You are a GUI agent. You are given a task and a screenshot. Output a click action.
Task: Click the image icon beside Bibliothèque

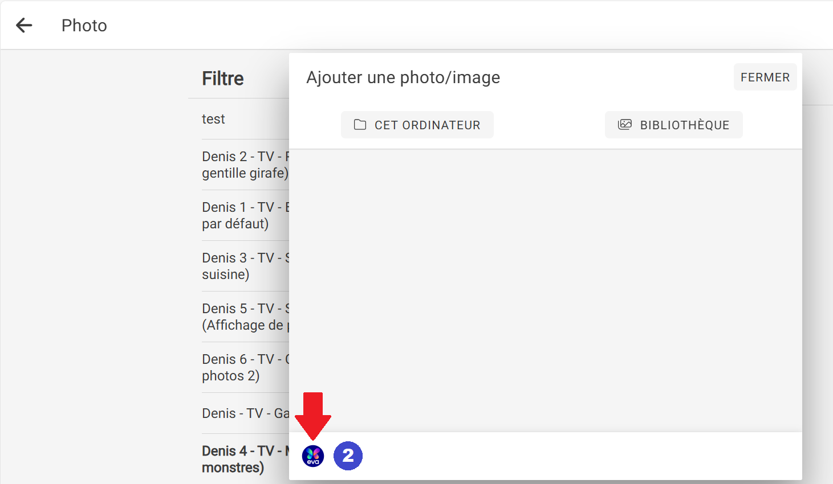coord(625,125)
